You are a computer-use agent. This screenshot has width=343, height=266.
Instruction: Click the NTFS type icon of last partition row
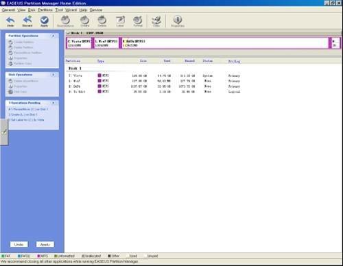[x=99, y=91]
